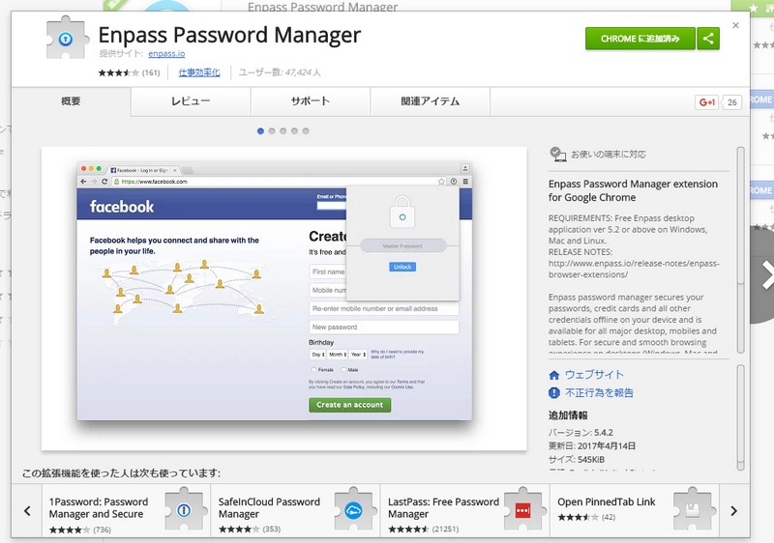Image resolution: width=774 pixels, height=543 pixels.
Task: Click the Google +1 button
Action: tap(706, 102)
